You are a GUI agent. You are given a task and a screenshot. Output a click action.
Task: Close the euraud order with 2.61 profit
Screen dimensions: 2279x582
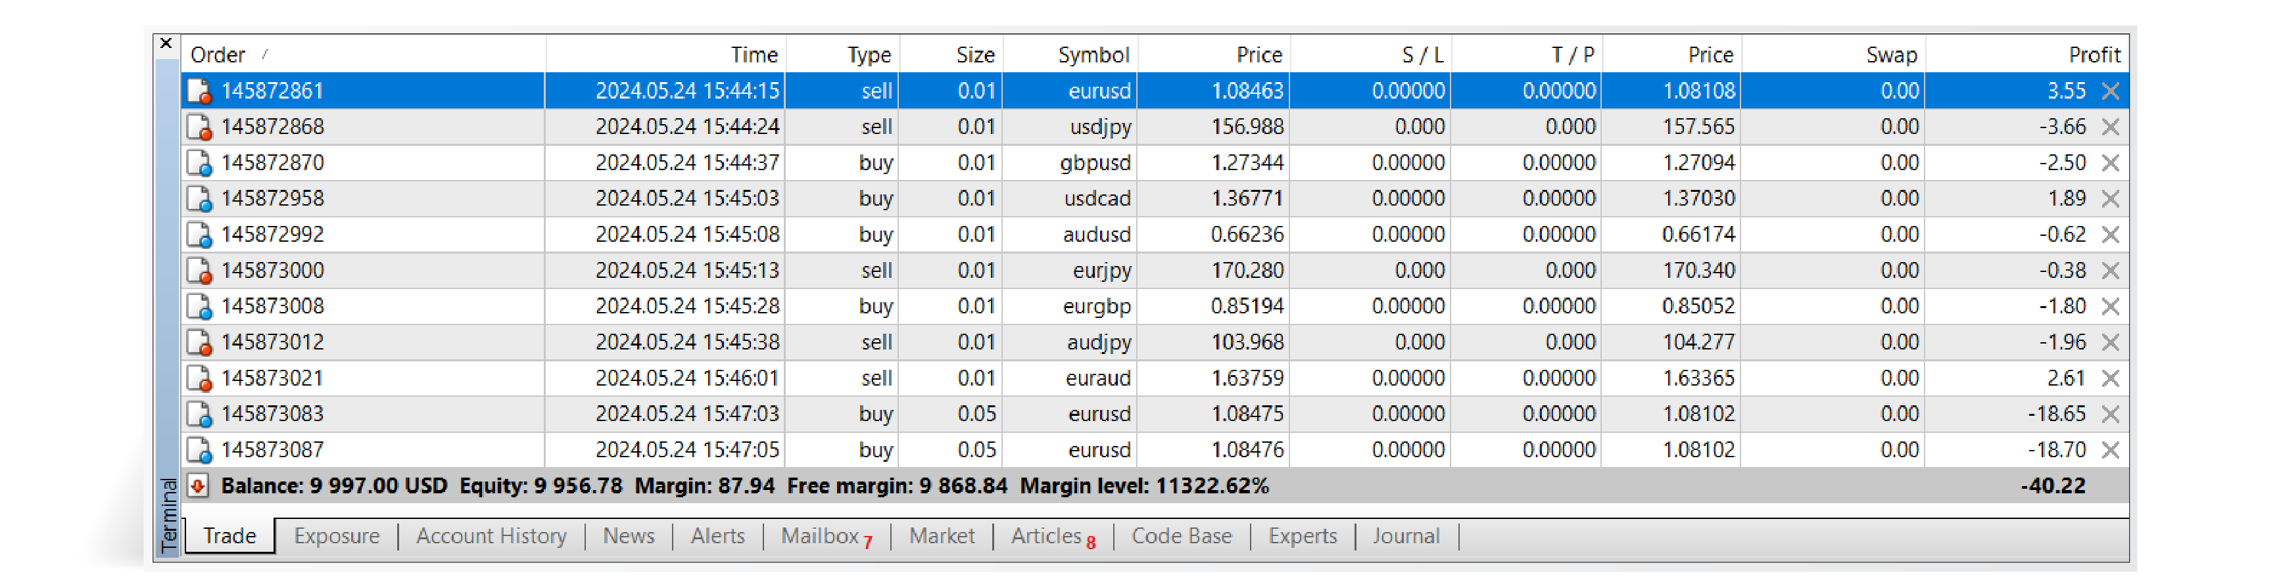[2110, 378]
